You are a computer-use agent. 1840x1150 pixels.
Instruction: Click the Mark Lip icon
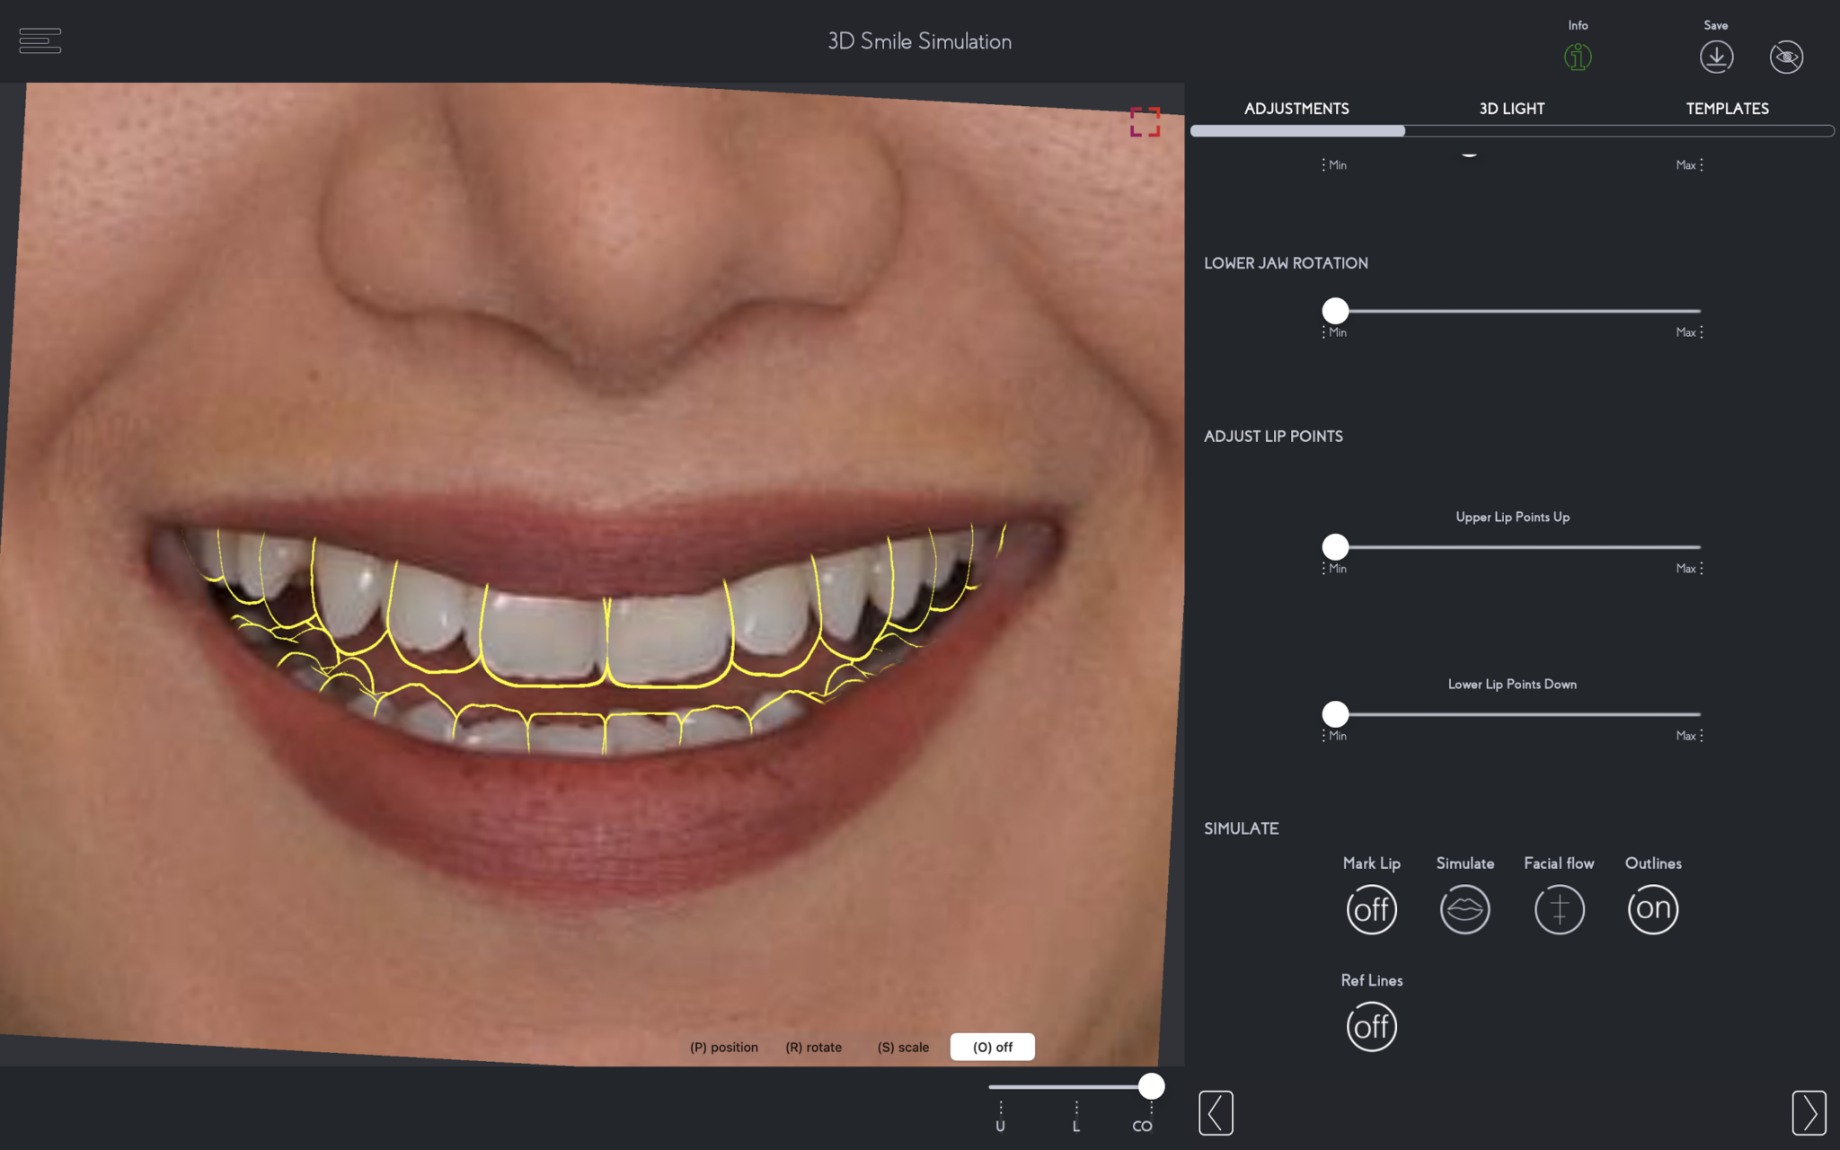pyautogui.click(x=1372, y=908)
